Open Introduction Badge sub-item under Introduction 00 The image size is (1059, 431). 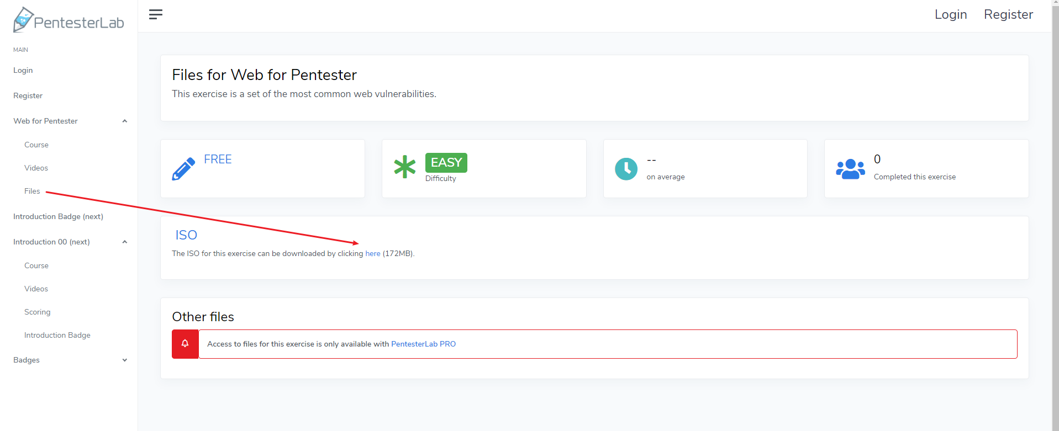57,335
